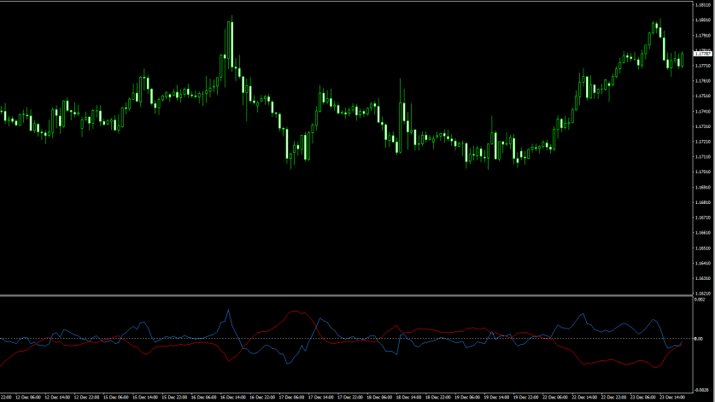Image resolution: width=715 pixels, height=402 pixels.
Task: Click the 1.16210 price scale label
Action: [x=703, y=293]
